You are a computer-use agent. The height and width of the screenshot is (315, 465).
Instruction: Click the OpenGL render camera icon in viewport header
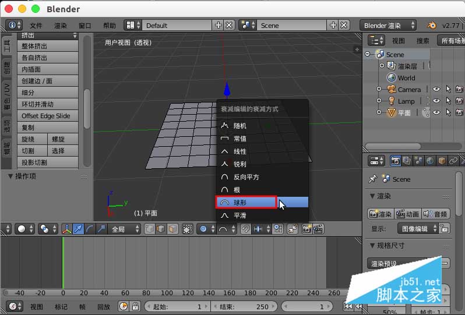[x=307, y=229]
